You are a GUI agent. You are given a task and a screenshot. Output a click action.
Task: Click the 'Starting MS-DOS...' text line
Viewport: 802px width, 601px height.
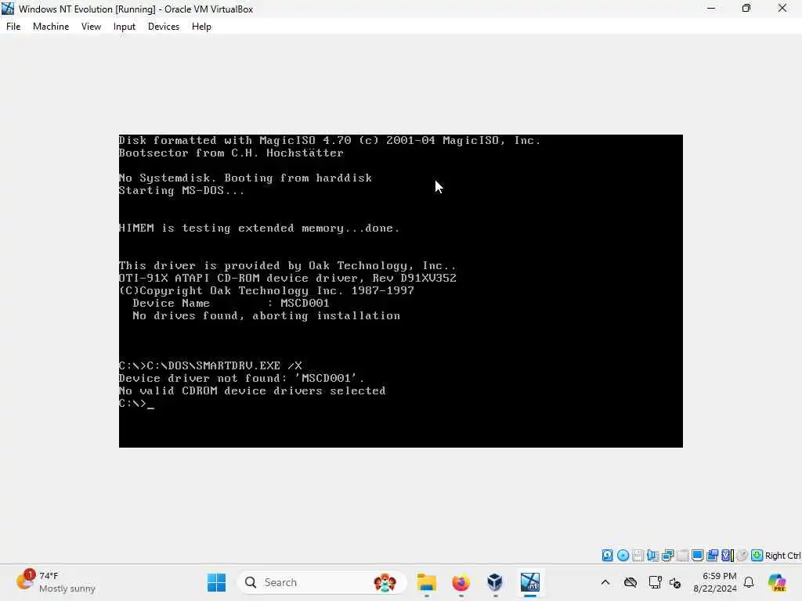[x=182, y=191]
